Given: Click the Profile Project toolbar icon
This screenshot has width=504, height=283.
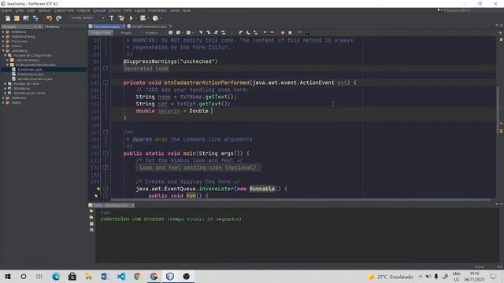Looking at the screenshot, I should coord(155,18).
